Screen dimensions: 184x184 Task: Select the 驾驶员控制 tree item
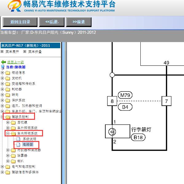point(20,117)
